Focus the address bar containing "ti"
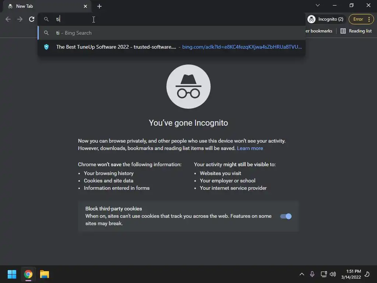377x283 pixels. pos(172,19)
